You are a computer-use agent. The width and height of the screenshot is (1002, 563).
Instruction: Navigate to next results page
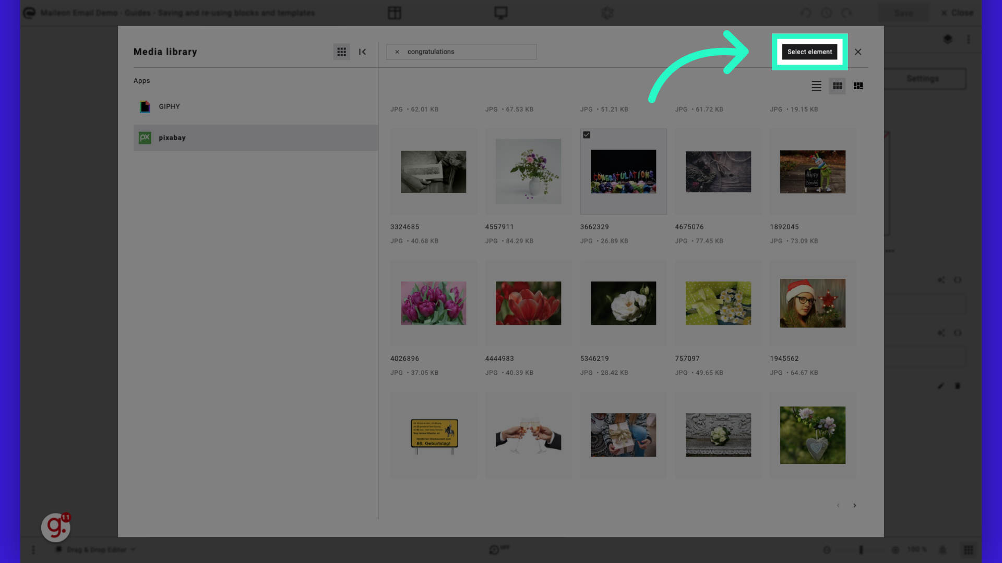[x=855, y=506]
